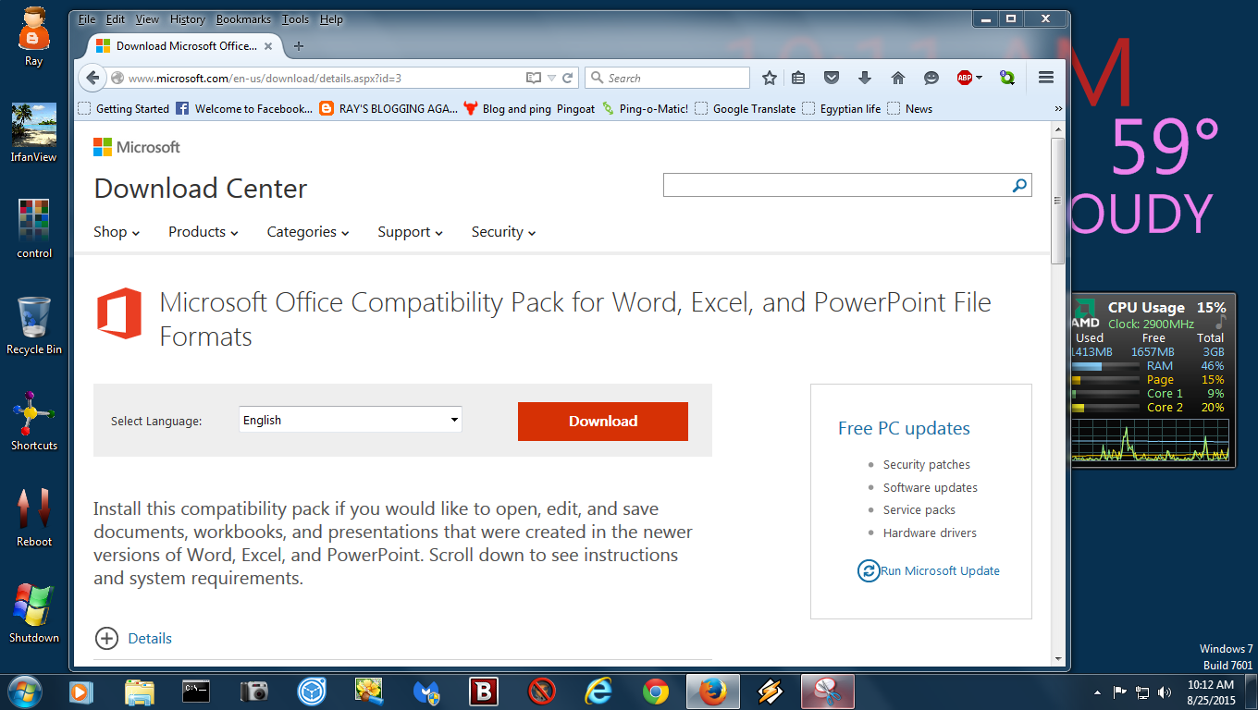Image resolution: width=1258 pixels, height=710 pixels.
Task: Open the Help menu
Action: [x=331, y=18]
